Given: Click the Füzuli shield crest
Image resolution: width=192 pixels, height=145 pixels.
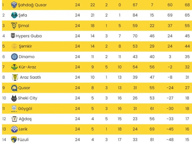Looking at the screenshot, I should coord(14,139).
